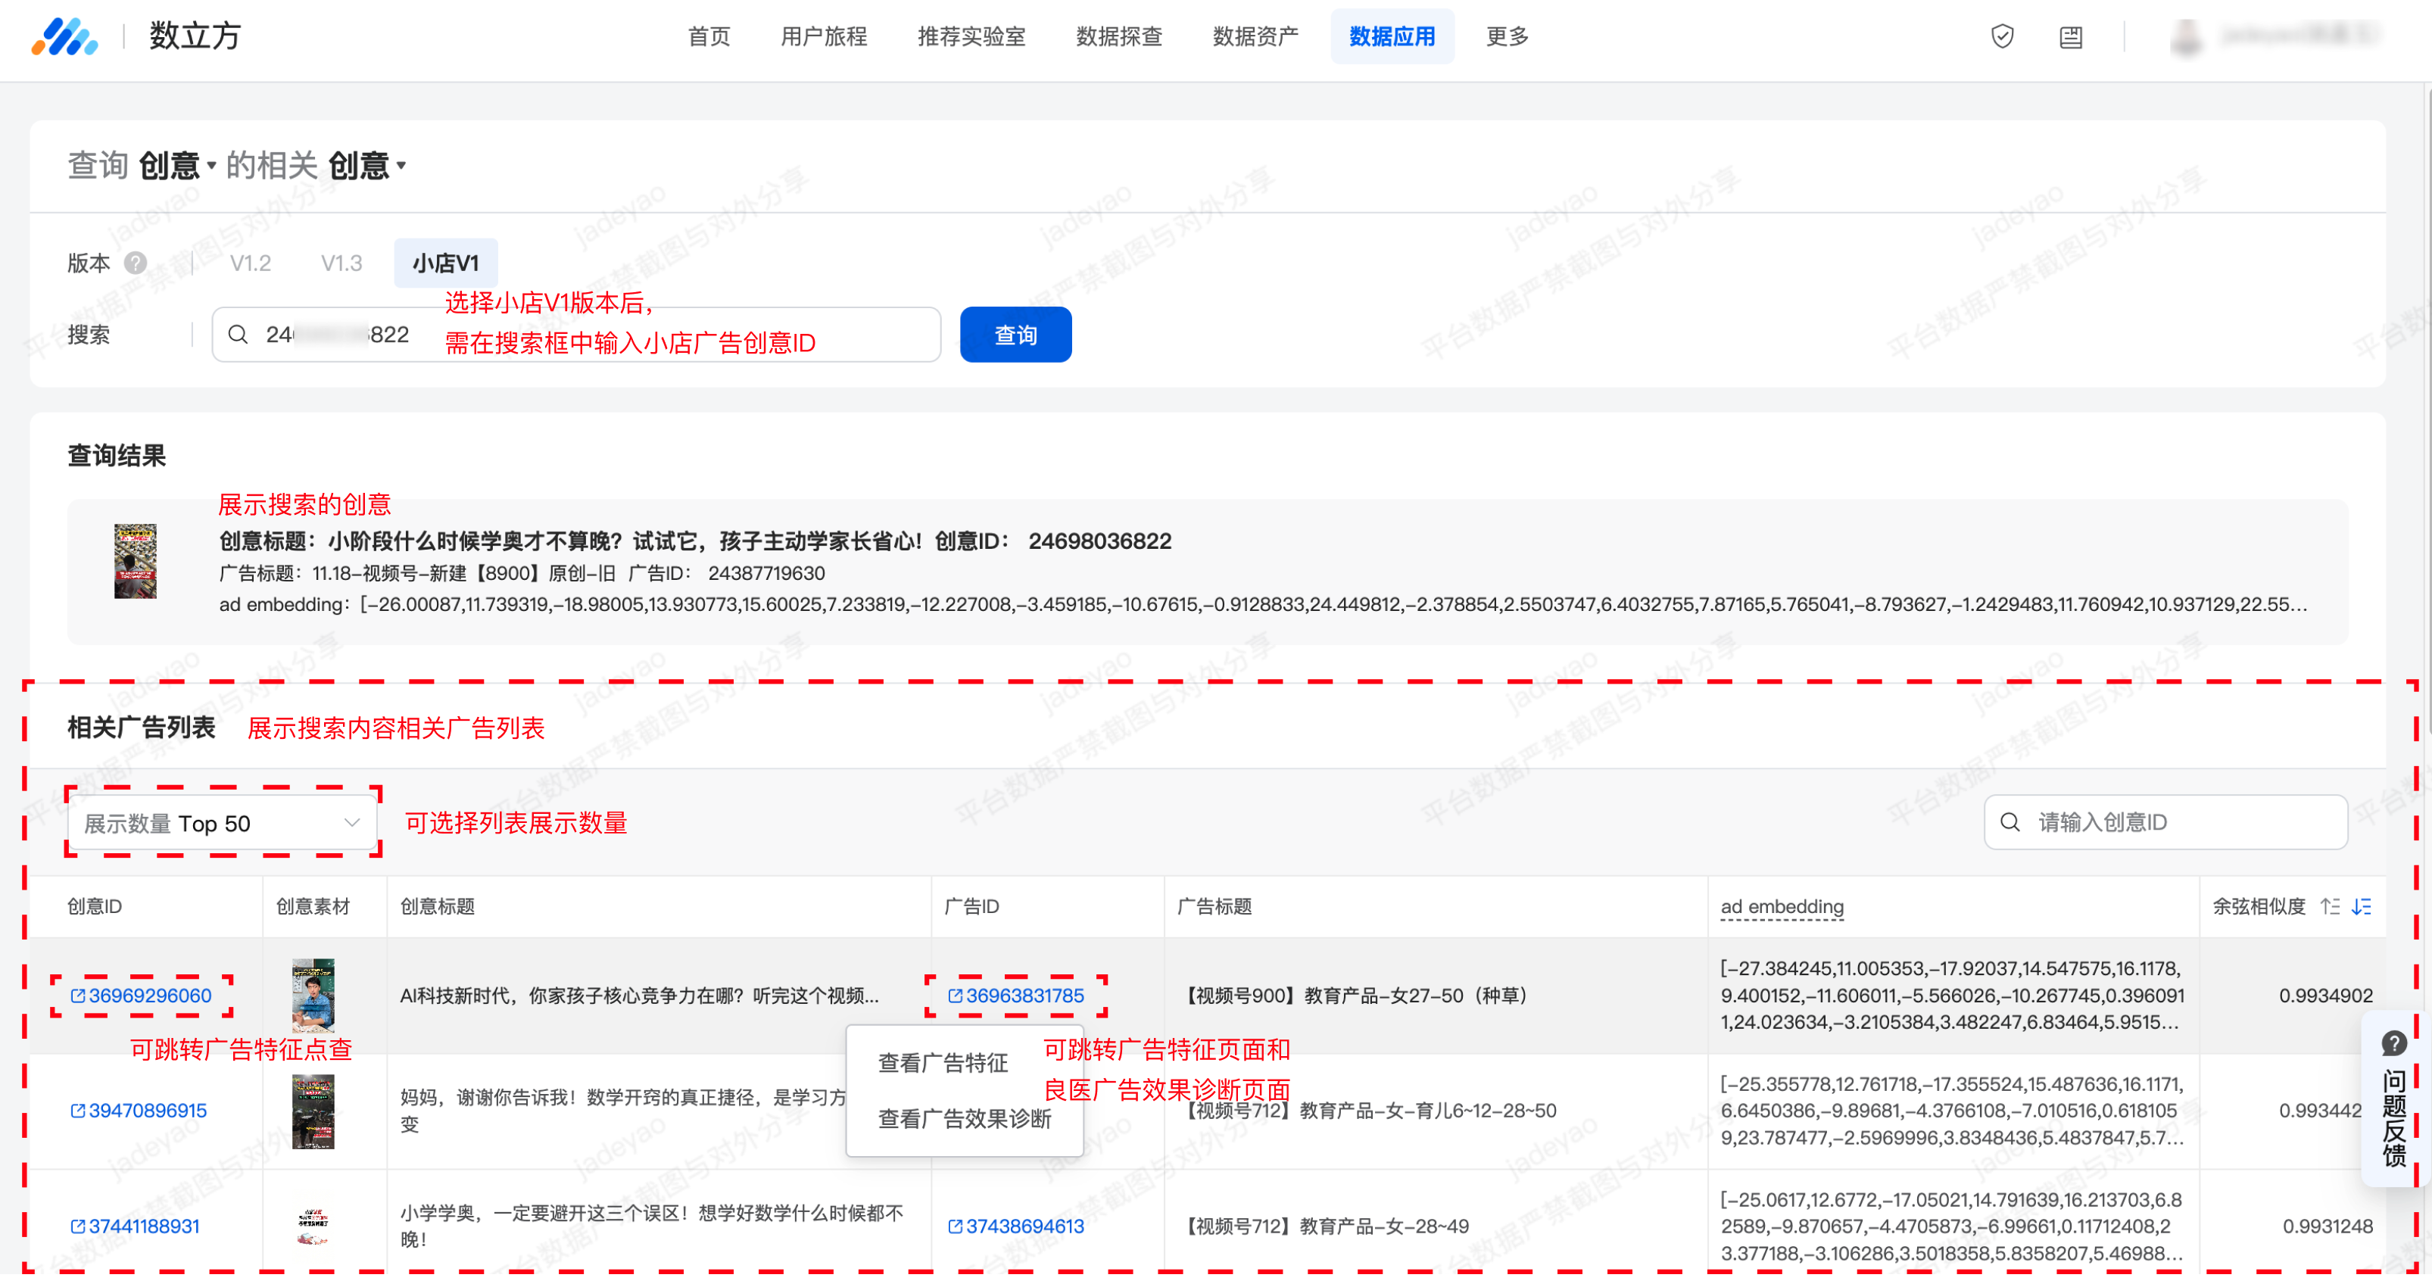The image size is (2432, 1284).
Task: Open the first row's creative thumbnail
Action: (x=313, y=995)
